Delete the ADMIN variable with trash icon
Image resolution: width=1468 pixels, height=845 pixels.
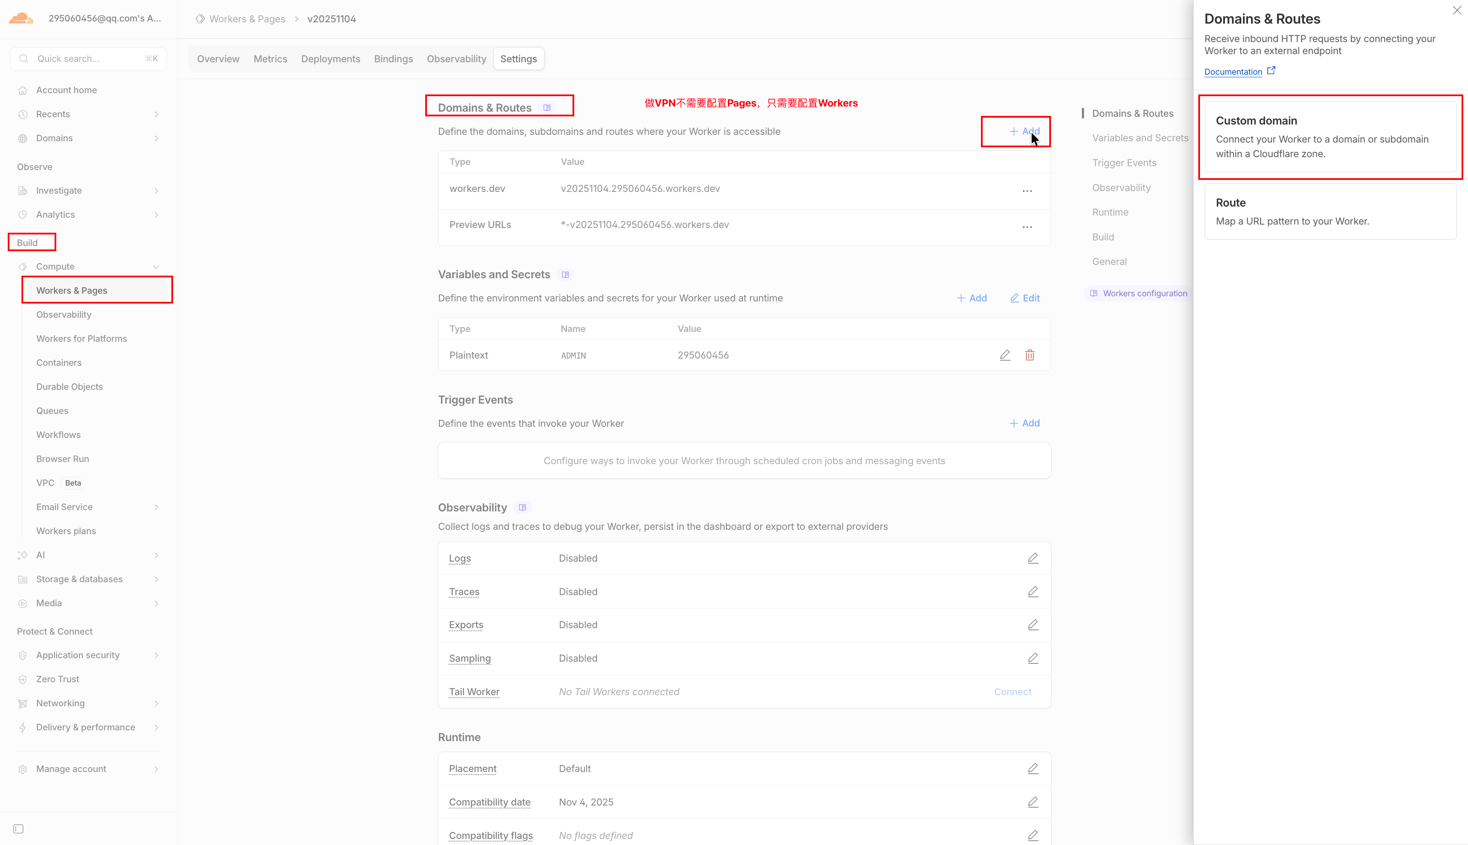pyautogui.click(x=1030, y=355)
